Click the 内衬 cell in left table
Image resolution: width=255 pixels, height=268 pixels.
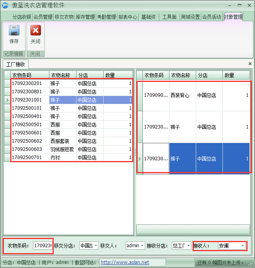[x=63, y=158]
